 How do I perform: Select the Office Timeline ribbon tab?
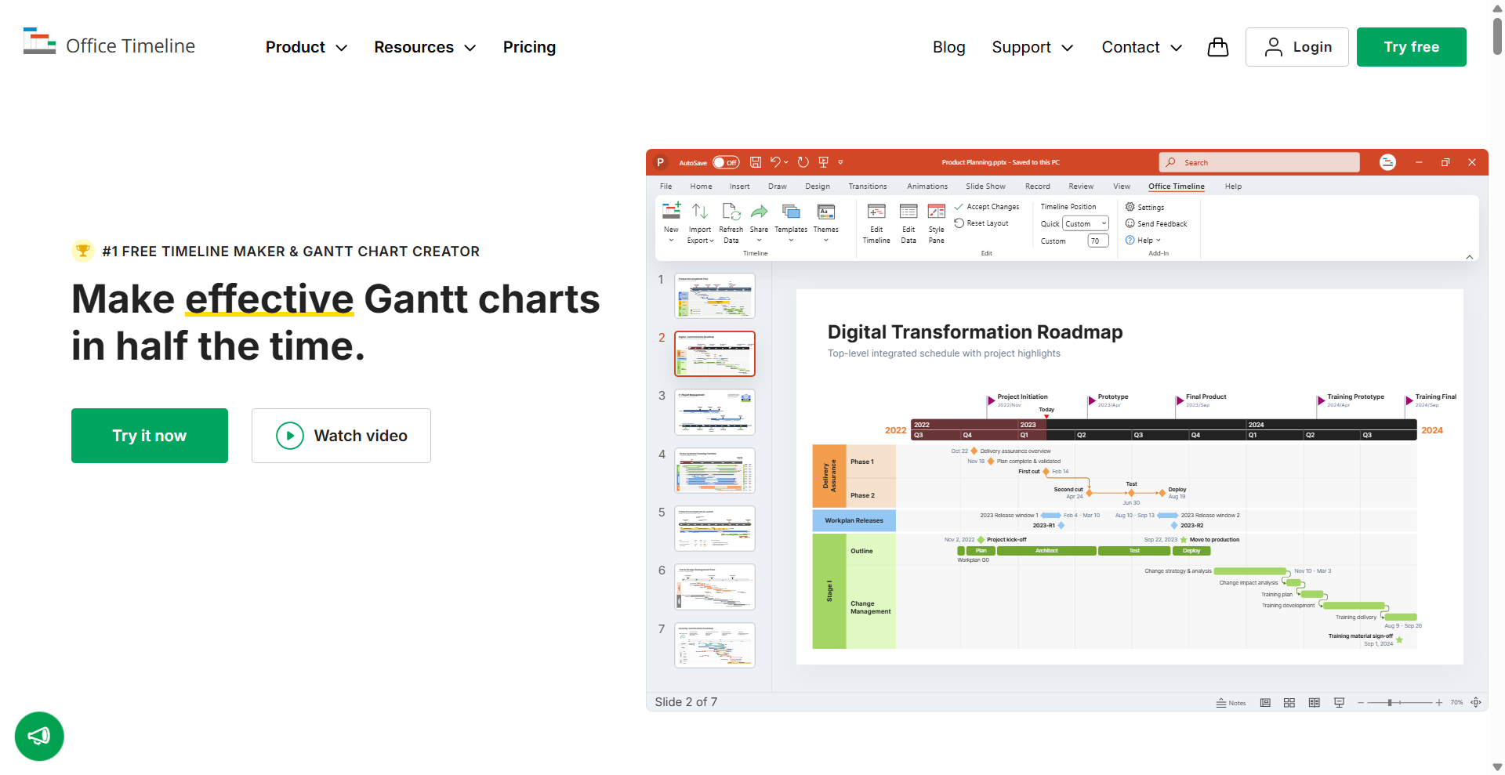point(1176,187)
